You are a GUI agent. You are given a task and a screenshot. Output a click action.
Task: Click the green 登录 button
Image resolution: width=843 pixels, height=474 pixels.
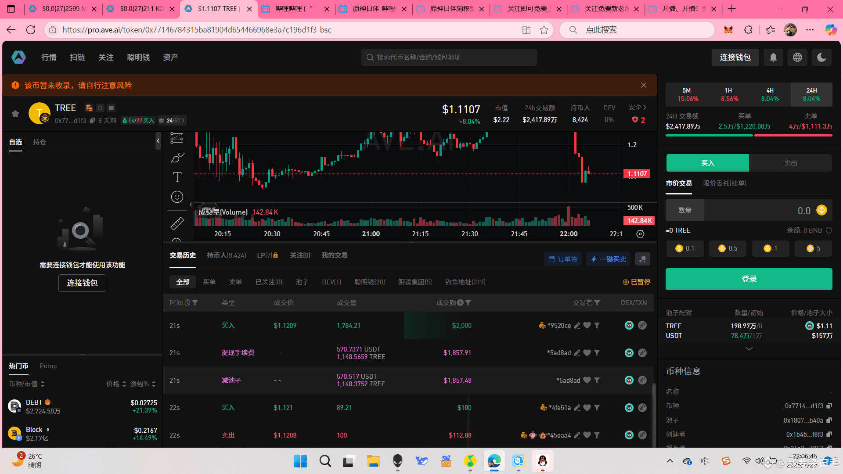click(x=749, y=279)
